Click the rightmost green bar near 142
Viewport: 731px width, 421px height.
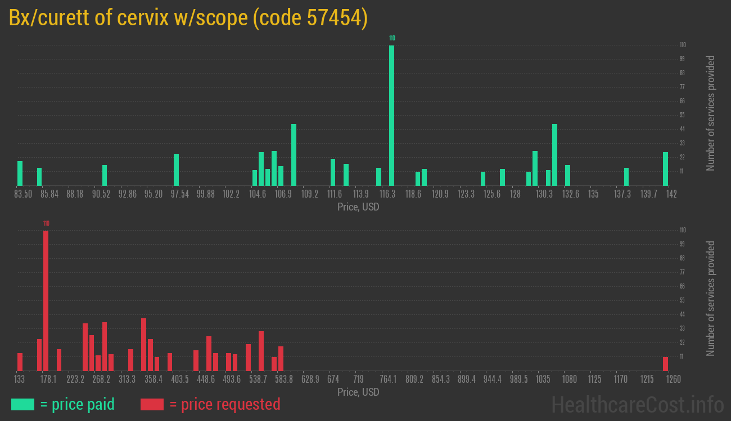point(665,168)
